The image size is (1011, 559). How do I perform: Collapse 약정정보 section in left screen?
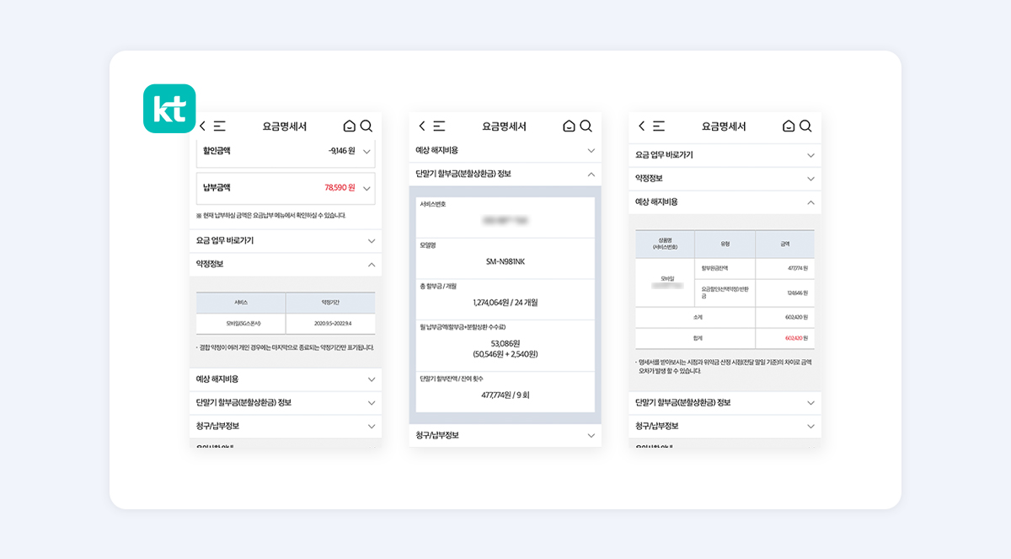[x=372, y=264]
